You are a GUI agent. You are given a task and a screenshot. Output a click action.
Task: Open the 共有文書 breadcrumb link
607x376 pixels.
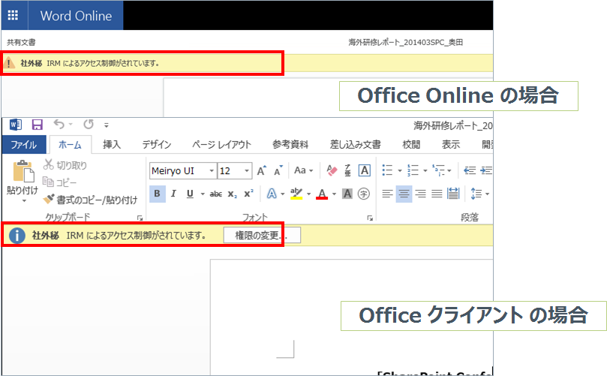(x=21, y=42)
